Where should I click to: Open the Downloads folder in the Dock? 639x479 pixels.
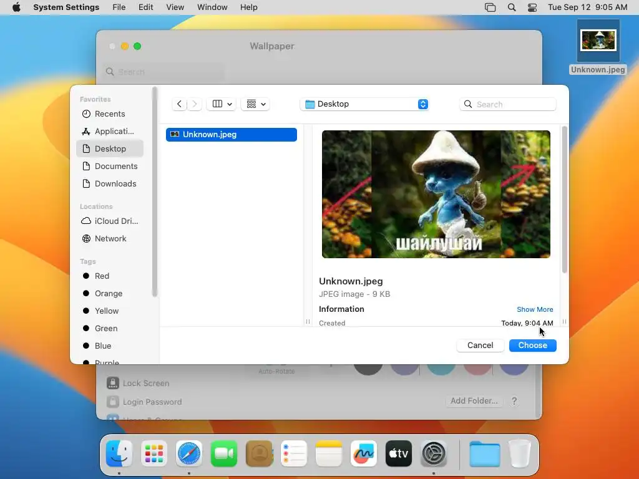click(484, 453)
